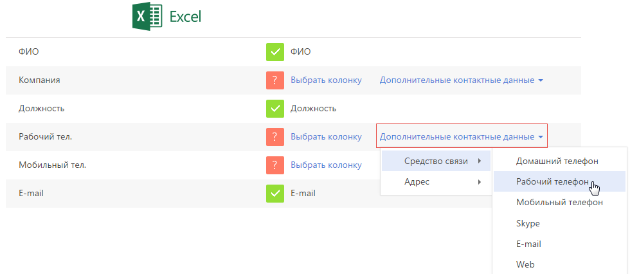Image resolution: width=630 pixels, height=274 pixels.
Task: Click red question icon for Рабочий тел.
Action: click(275, 137)
